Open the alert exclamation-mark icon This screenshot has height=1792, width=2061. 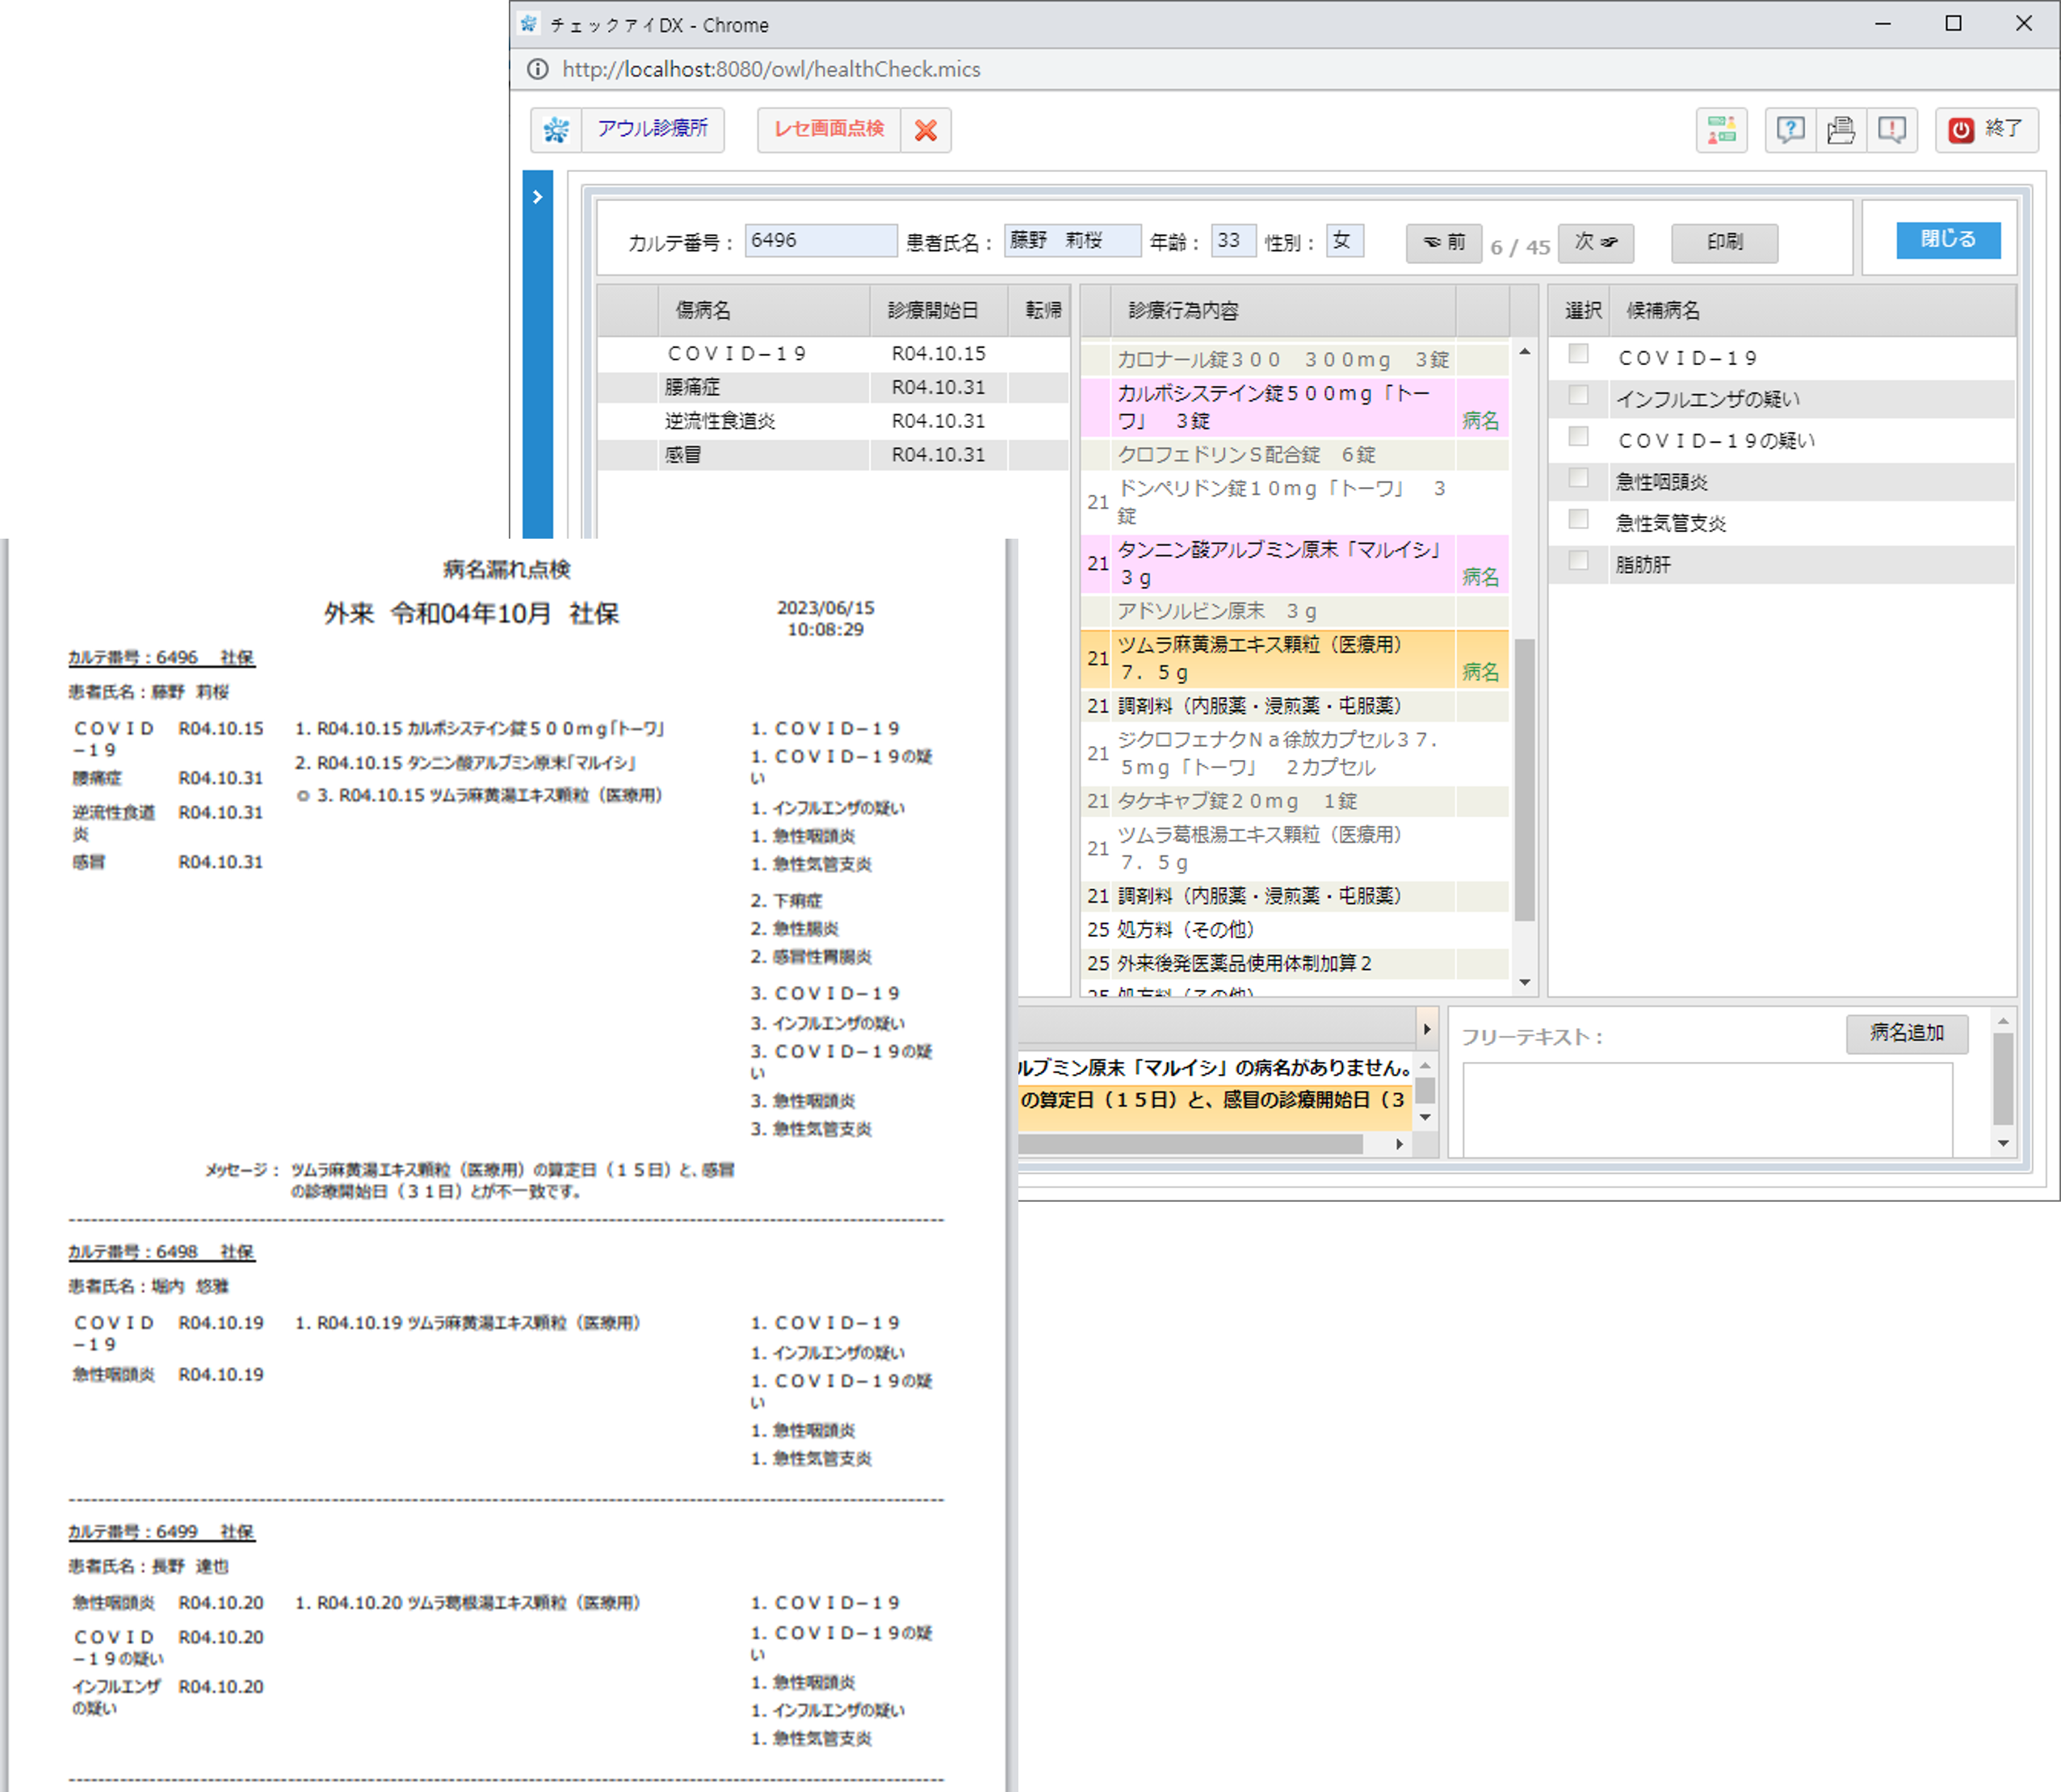tap(1891, 130)
